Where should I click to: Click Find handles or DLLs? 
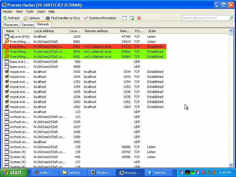tap(63, 18)
